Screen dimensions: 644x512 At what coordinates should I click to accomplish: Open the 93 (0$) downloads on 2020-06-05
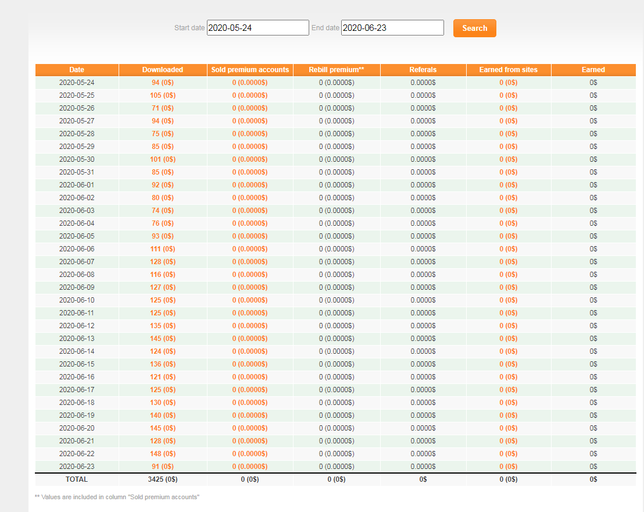click(163, 236)
